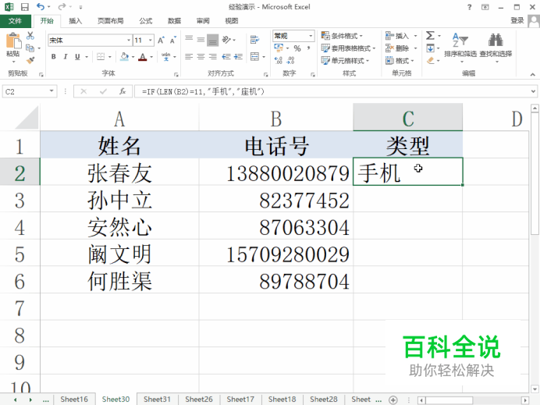Cut selection with the scissors icon
This screenshot has width=540, height=405.
coord(30,36)
